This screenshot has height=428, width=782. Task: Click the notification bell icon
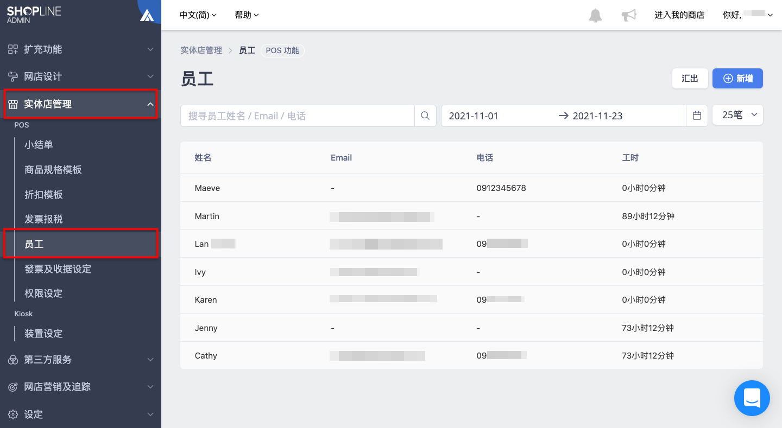tap(595, 15)
